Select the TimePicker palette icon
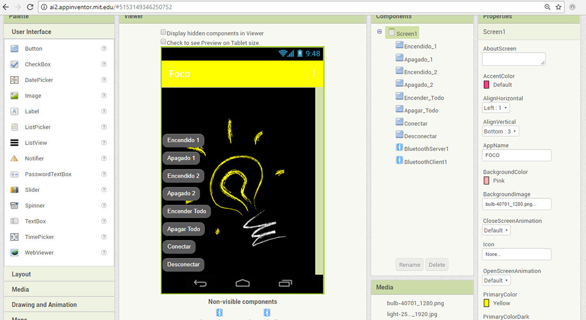The width and height of the screenshot is (586, 320). [x=14, y=237]
